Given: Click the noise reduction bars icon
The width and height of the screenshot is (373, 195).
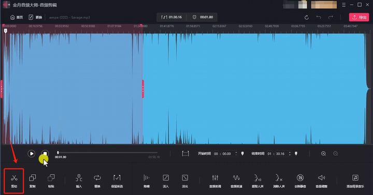Looking at the screenshot, I should pyautogui.click(x=147, y=177).
